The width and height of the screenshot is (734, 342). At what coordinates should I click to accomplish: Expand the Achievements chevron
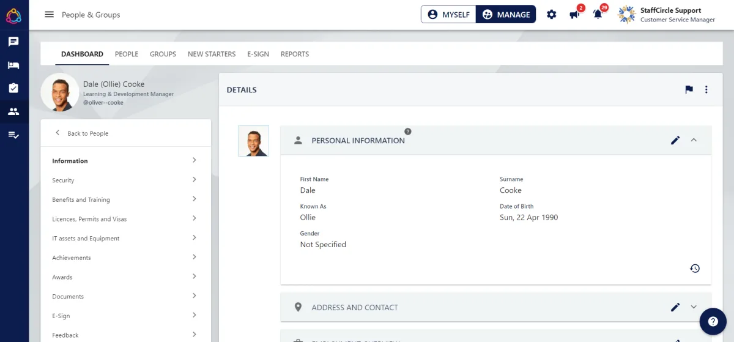tap(195, 257)
